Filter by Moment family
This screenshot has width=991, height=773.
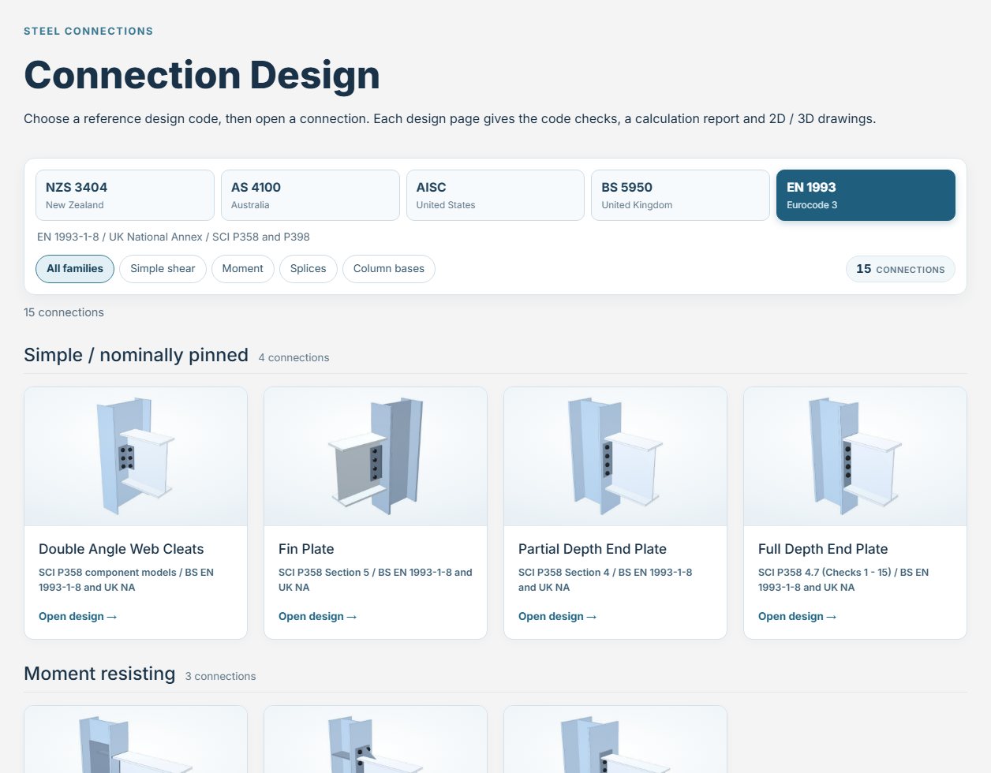pyautogui.click(x=243, y=269)
